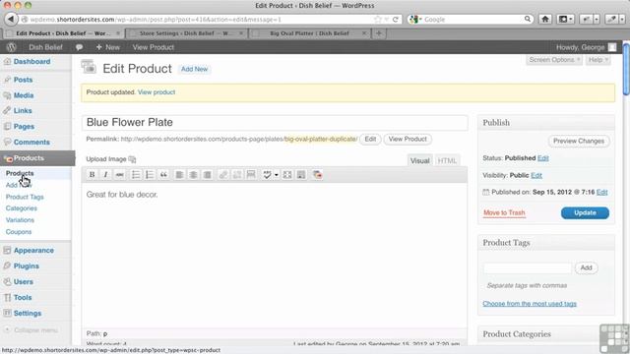
Task: Go back with browser back arrow
Action: [x=11, y=19]
